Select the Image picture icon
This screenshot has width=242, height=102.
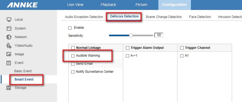(9, 54)
